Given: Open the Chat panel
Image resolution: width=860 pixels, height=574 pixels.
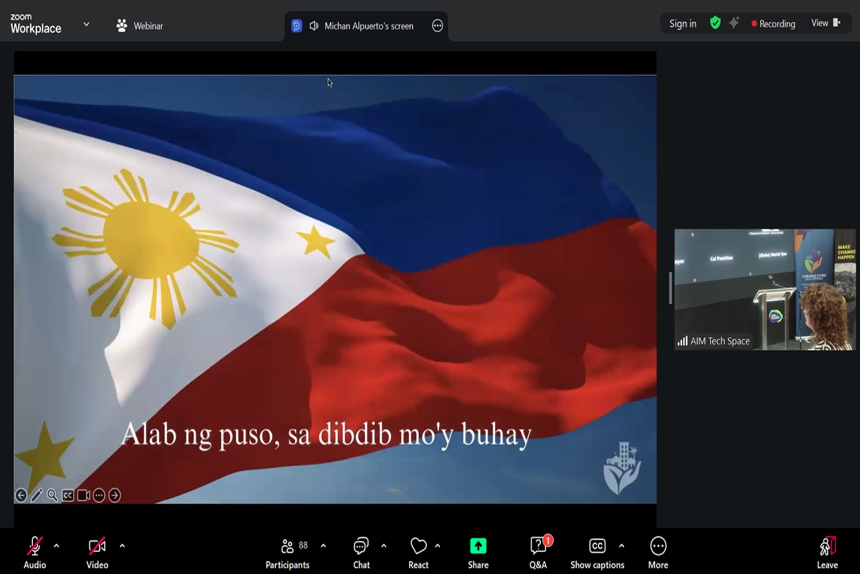Looking at the screenshot, I should click(361, 553).
